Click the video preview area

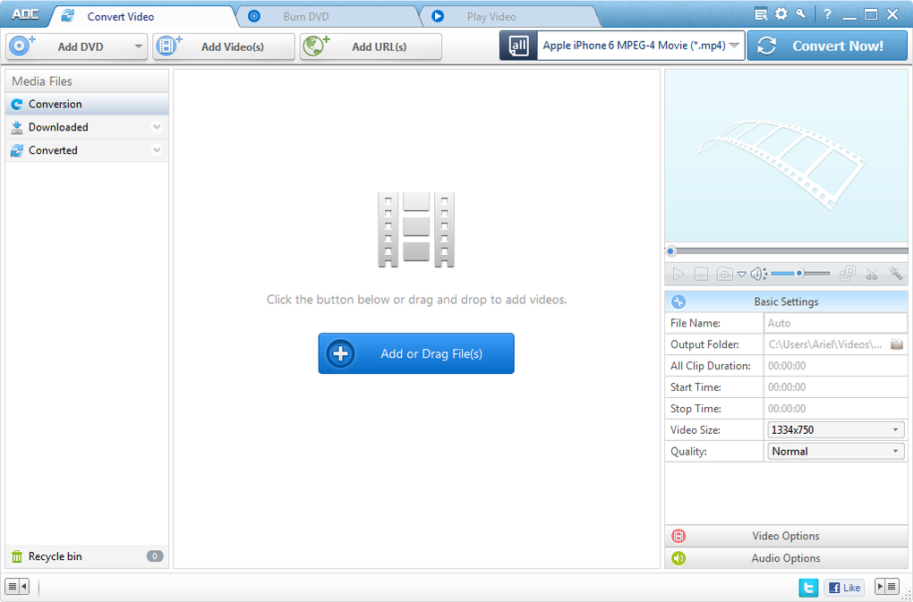[786, 156]
